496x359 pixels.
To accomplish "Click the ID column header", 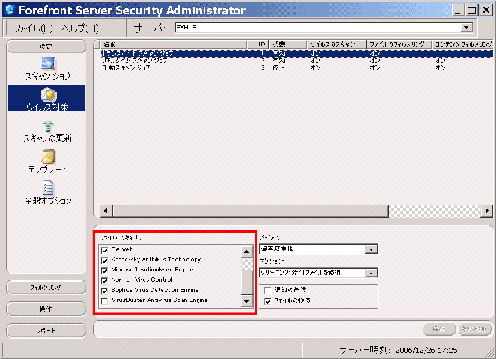I will pyautogui.click(x=258, y=44).
